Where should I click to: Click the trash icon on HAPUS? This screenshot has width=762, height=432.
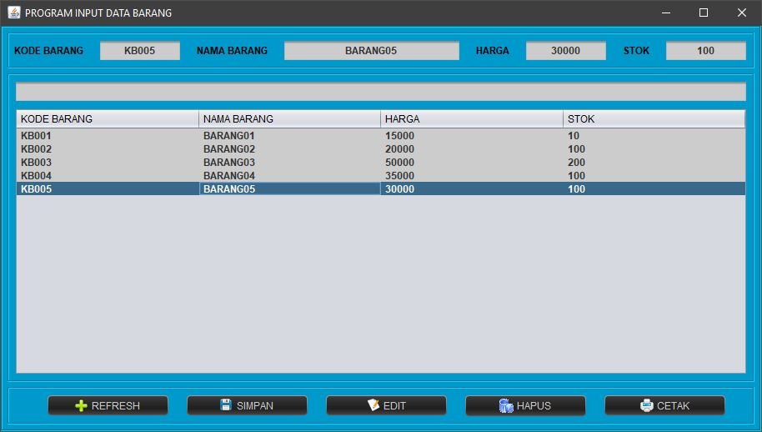(x=505, y=406)
